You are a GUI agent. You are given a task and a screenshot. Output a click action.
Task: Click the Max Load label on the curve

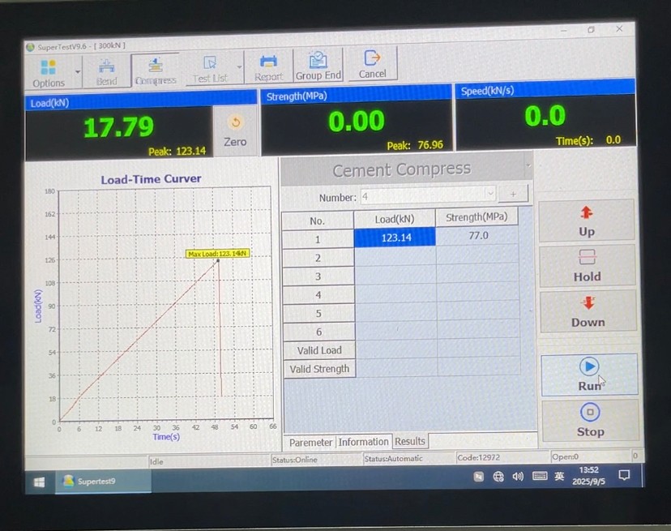(x=217, y=254)
